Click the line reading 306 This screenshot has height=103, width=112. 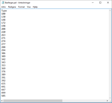3,53
